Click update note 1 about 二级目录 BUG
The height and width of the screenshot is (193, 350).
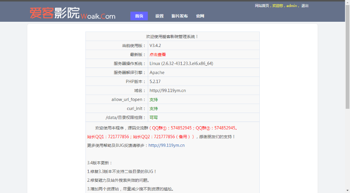[122, 172]
